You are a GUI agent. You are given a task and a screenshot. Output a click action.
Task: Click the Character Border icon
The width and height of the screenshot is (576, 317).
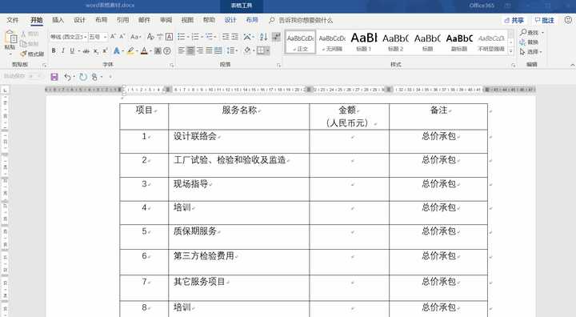point(169,37)
